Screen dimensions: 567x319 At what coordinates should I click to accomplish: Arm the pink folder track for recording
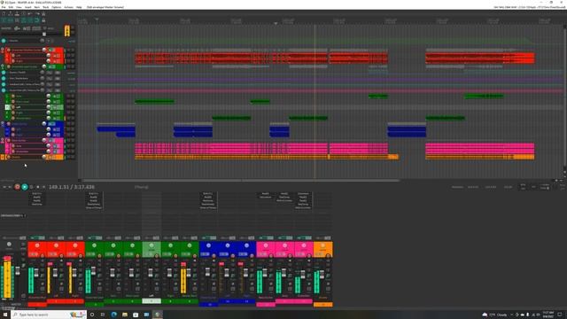8,140
